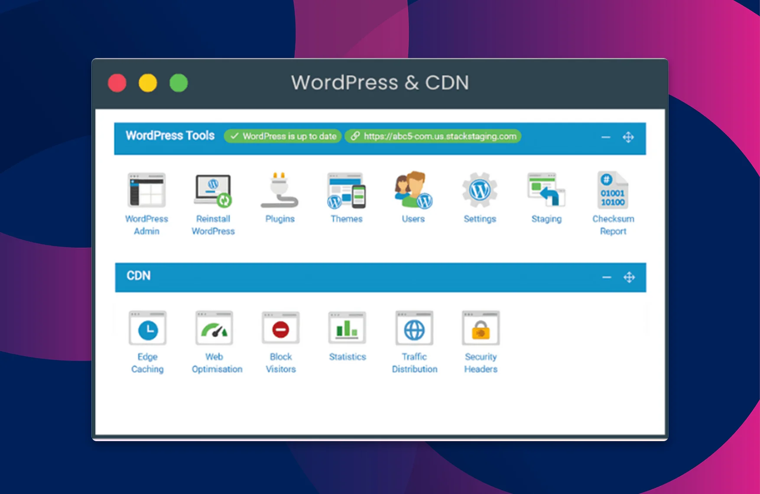Launch the Staging icon

tap(546, 189)
